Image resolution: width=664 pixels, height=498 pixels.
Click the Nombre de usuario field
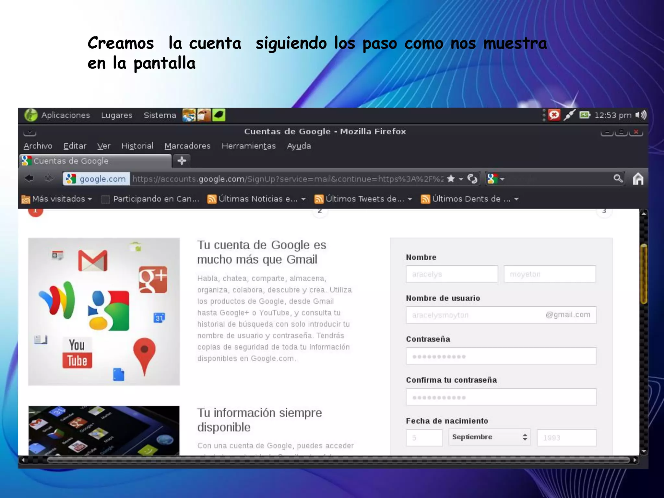(501, 315)
